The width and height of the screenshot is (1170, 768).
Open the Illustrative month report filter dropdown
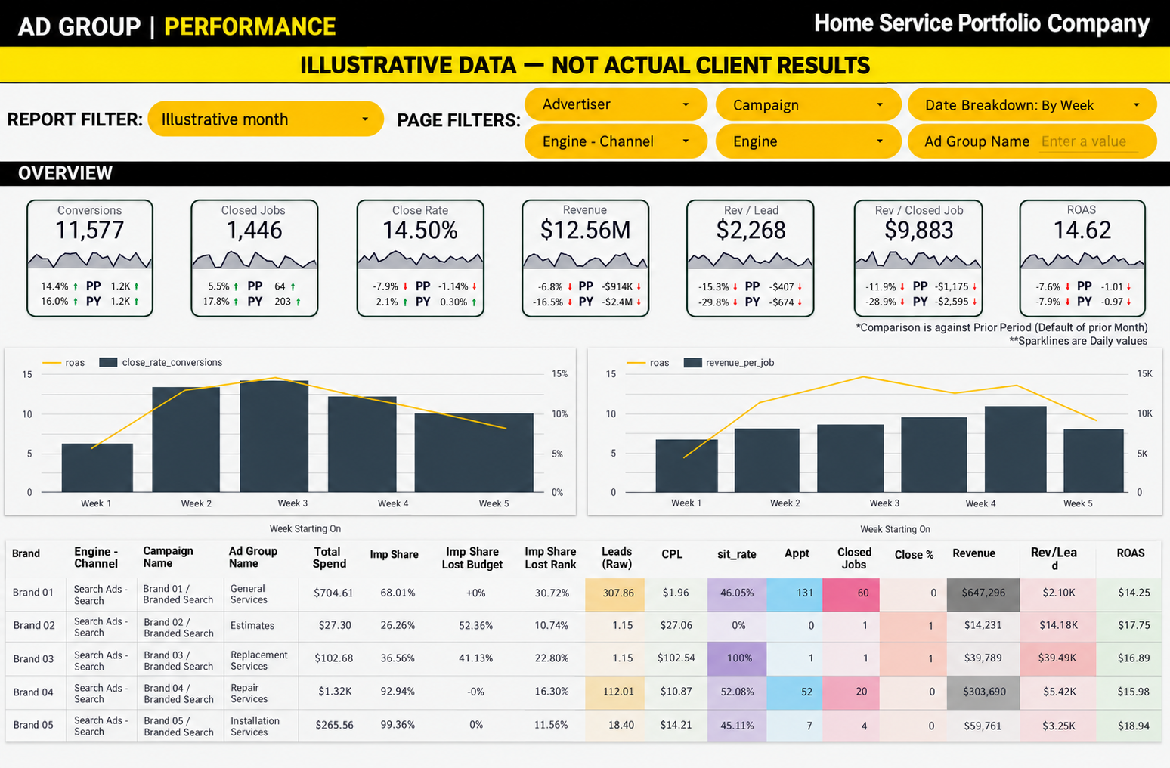[265, 119]
